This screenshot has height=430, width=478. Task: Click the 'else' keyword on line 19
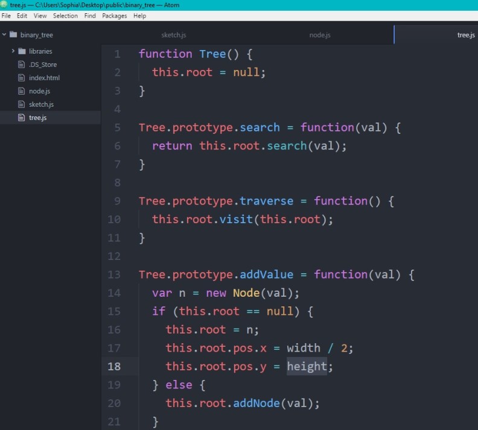click(x=179, y=385)
